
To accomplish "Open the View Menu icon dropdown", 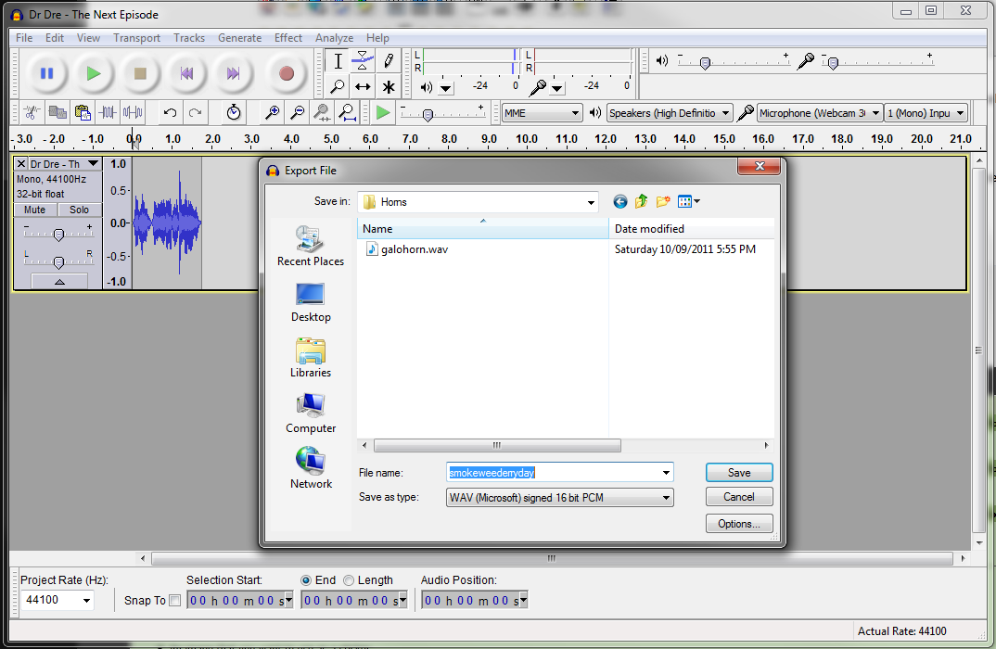I will [688, 202].
